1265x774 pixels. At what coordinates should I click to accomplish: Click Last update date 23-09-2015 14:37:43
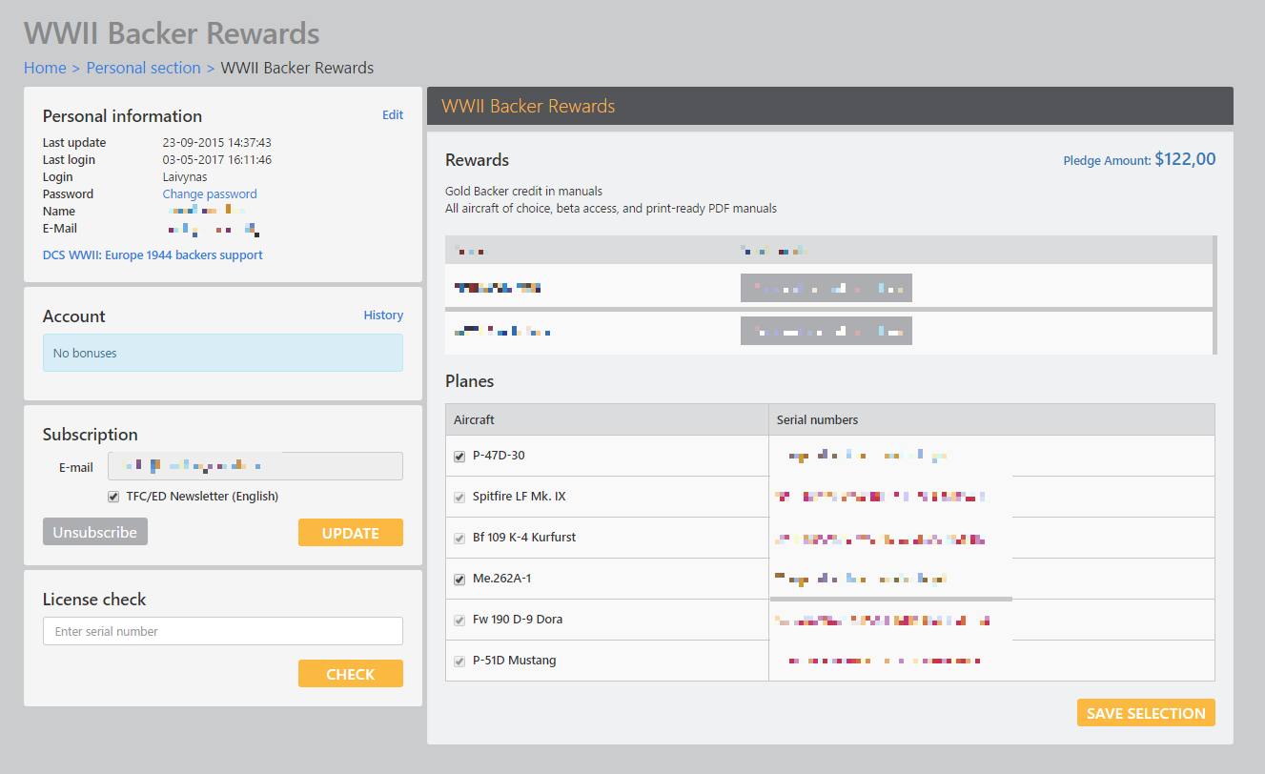click(217, 143)
